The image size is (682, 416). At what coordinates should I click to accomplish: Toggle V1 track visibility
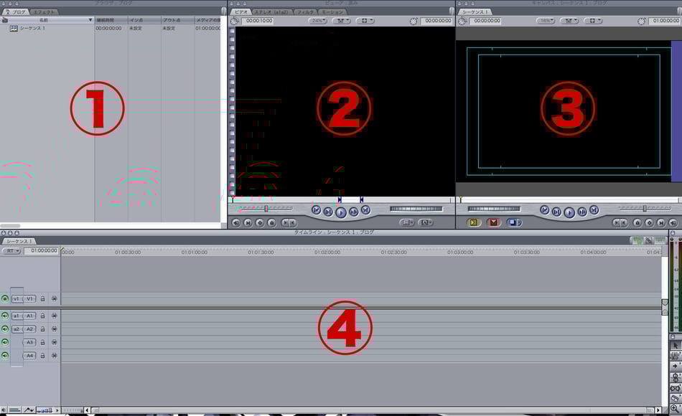click(x=5, y=298)
